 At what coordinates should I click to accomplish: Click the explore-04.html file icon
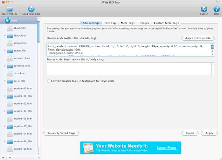[10, 134]
